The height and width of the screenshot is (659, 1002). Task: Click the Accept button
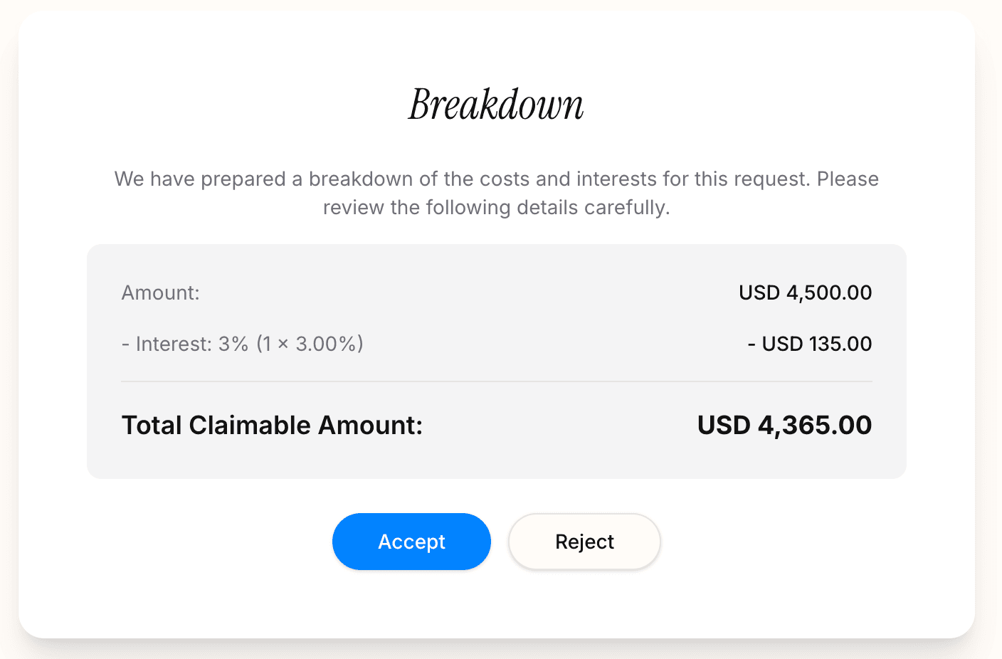(411, 542)
